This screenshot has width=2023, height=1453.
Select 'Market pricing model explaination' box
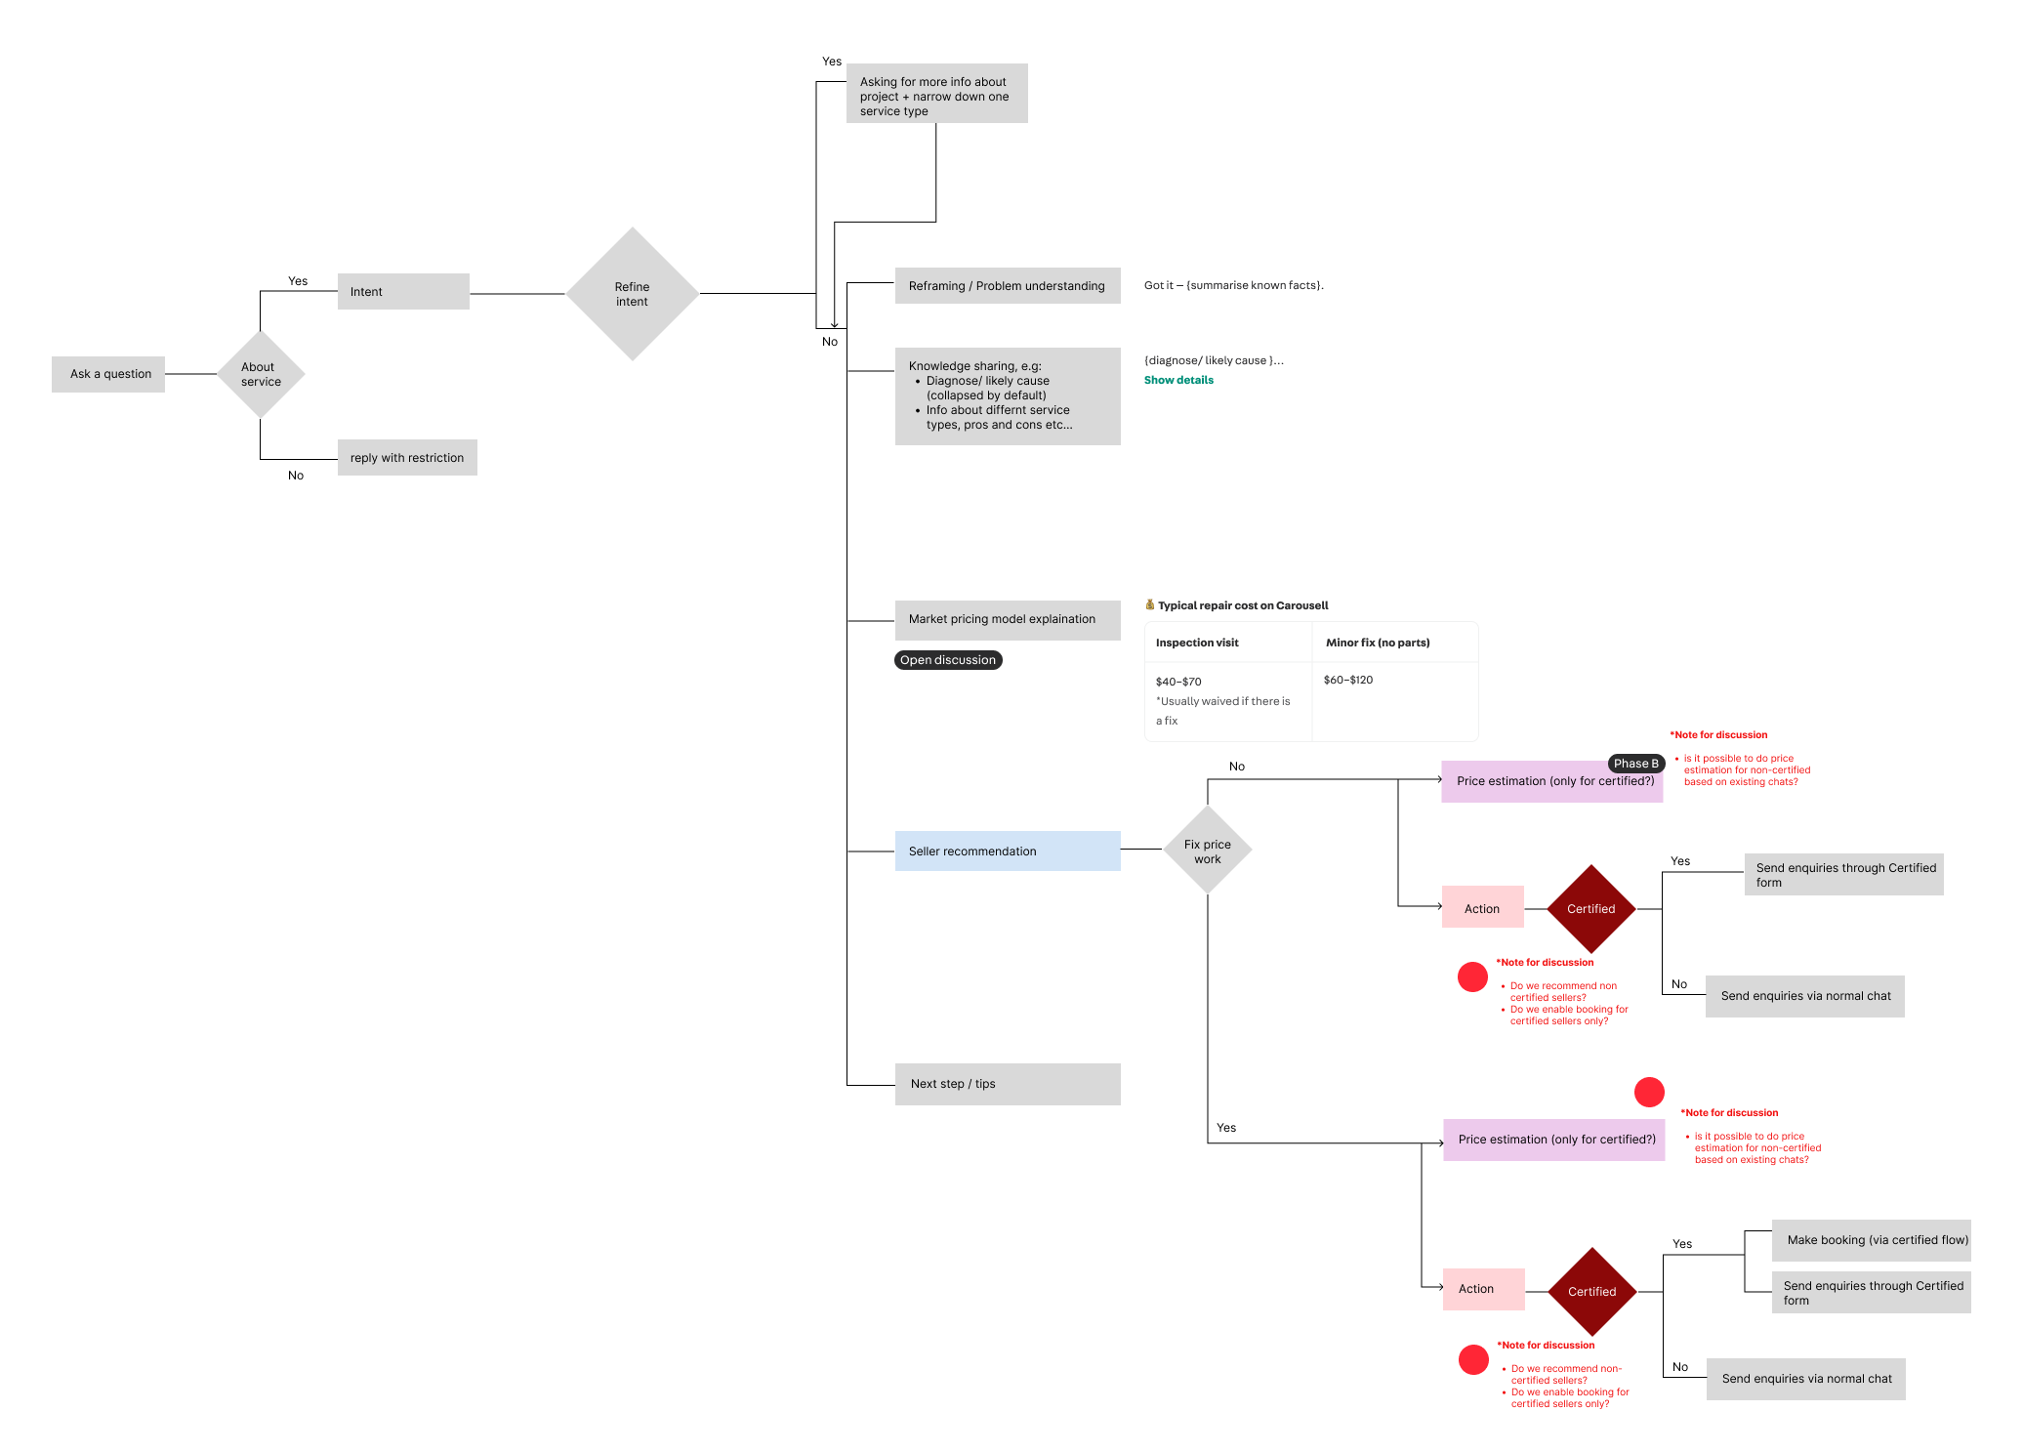[x=1008, y=619]
